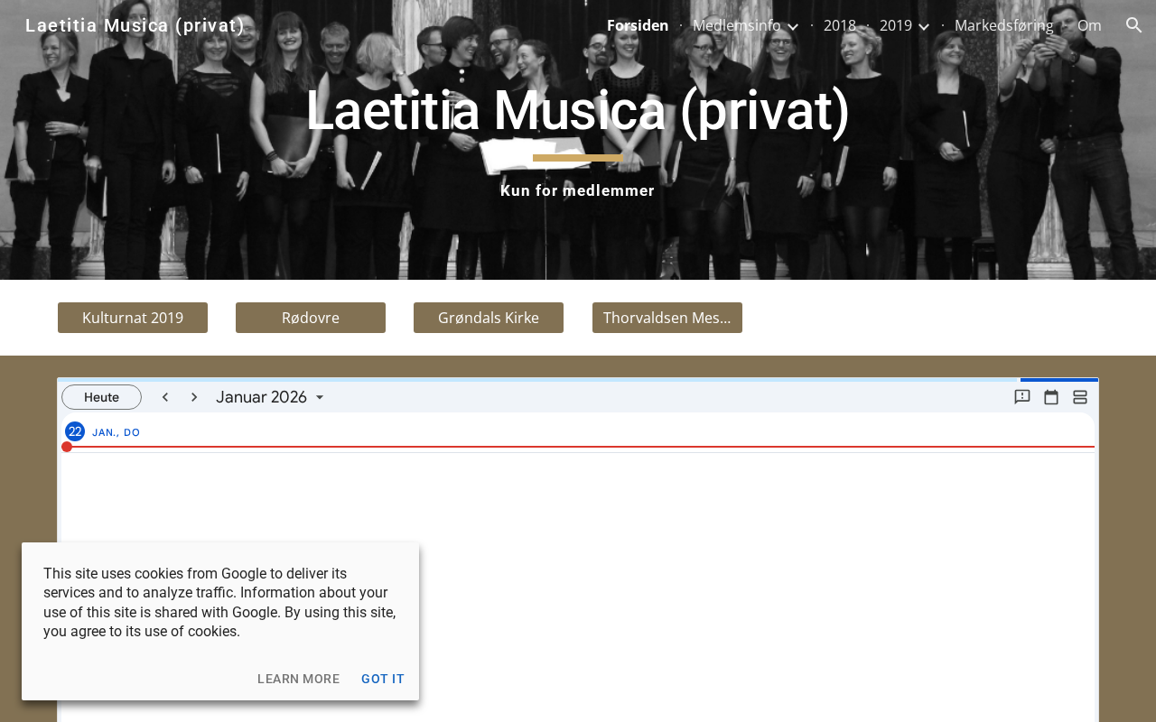Go to next period in calendar

[194, 397]
